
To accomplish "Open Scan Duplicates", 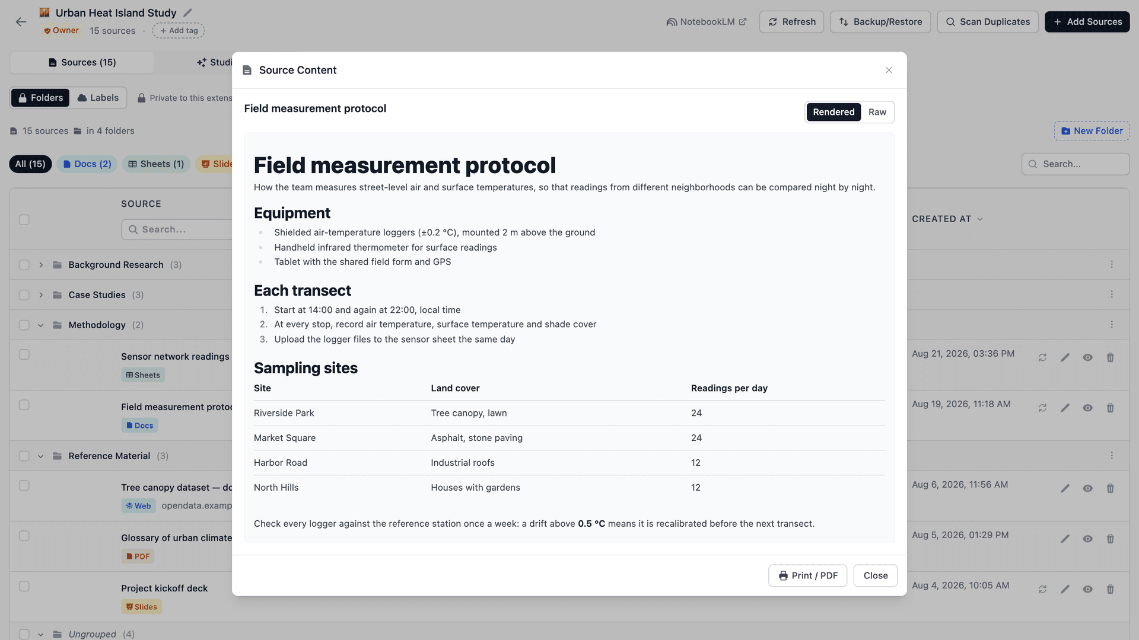I will coord(987,22).
